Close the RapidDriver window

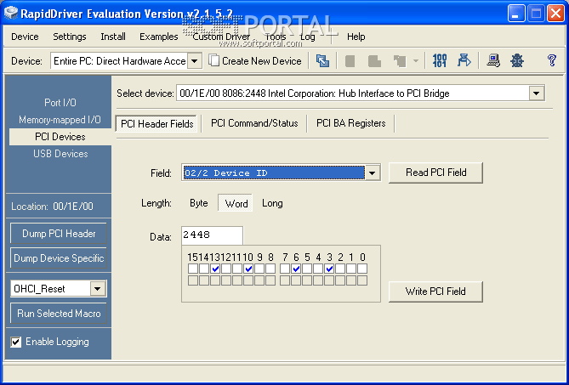555,14
